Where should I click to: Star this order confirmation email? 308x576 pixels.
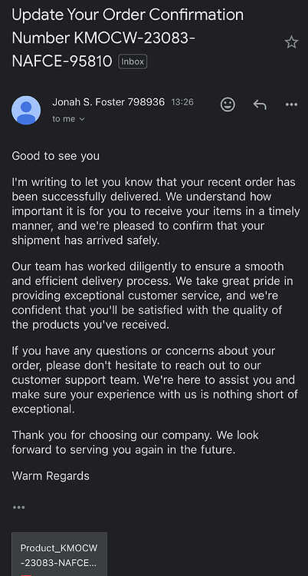coord(291,42)
